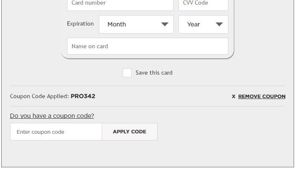Click 'Do you have a coupon code?' link
This screenshot has height=169, width=297.
pos(52,116)
